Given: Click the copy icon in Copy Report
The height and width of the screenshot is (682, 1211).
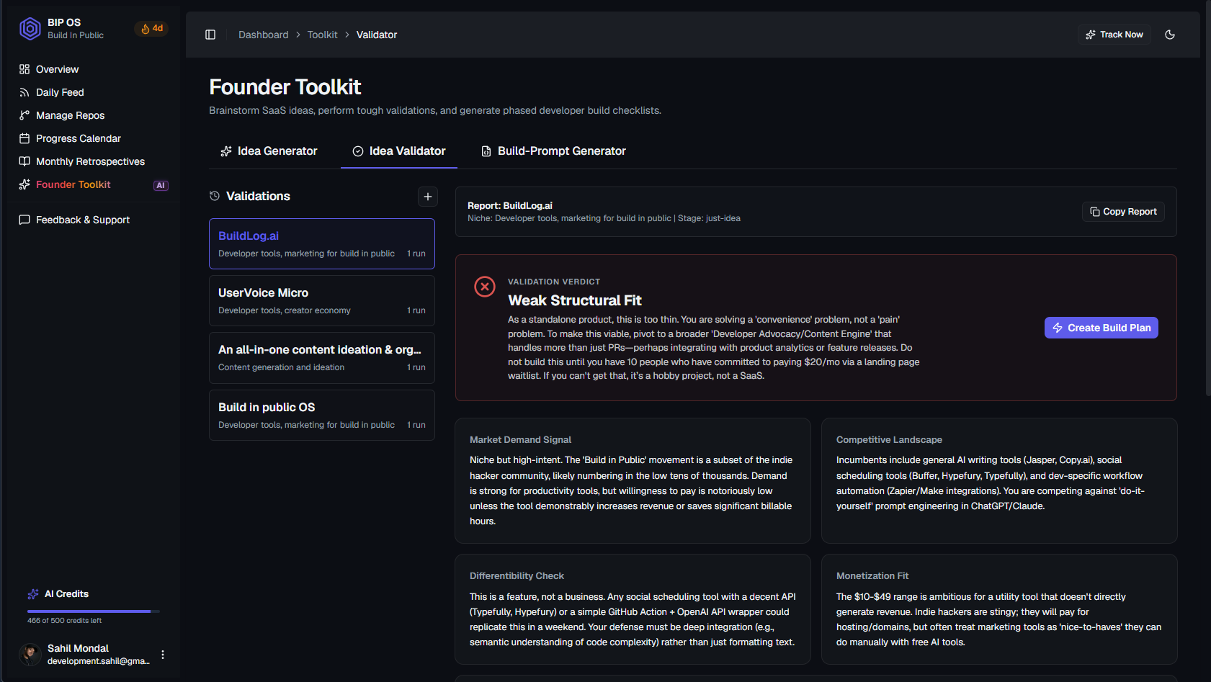Looking at the screenshot, I should point(1095,212).
